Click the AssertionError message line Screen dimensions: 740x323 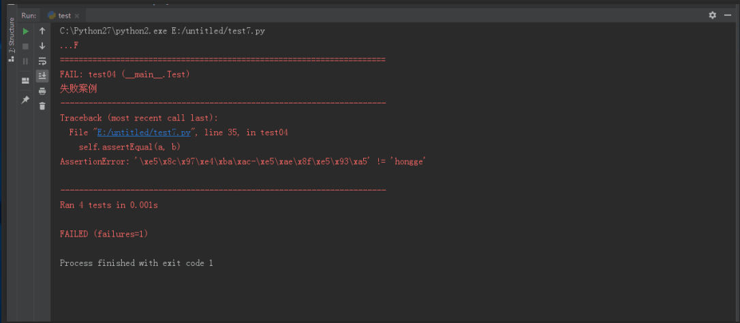pos(242,162)
